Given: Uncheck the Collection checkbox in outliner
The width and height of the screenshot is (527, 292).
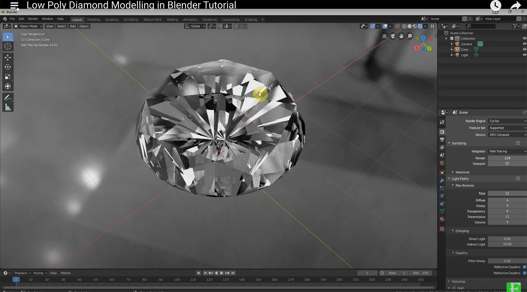Looking at the screenshot, I should point(452,38).
